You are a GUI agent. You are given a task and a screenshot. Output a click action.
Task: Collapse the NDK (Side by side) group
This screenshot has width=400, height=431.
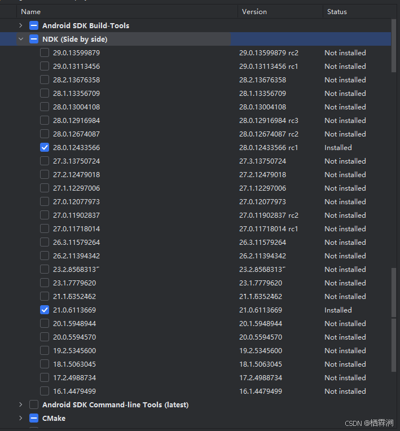pos(21,39)
